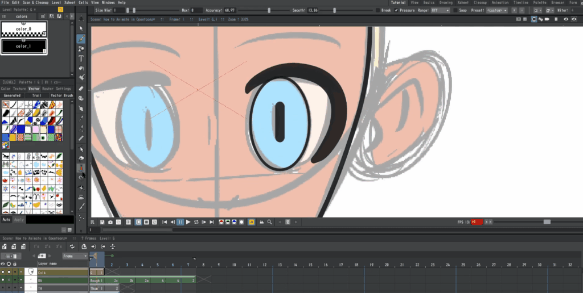Screen dimensions: 583x293
Task: Expand the RA layer options arrow
Action: coord(21,281)
